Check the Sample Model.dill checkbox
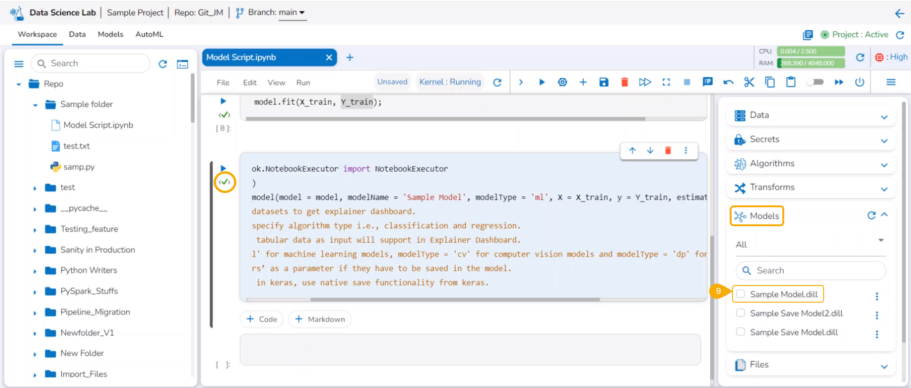911x388 pixels. (x=741, y=294)
